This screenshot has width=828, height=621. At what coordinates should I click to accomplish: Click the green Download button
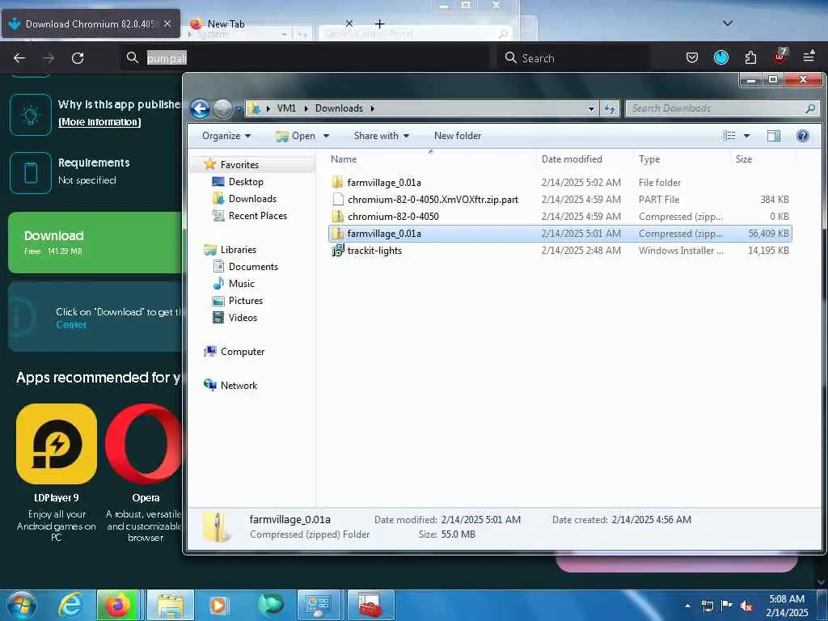coord(95,243)
